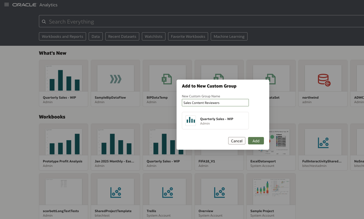This screenshot has height=219, width=364.
Task: Click the Overview workbook title
Action: [206, 211]
